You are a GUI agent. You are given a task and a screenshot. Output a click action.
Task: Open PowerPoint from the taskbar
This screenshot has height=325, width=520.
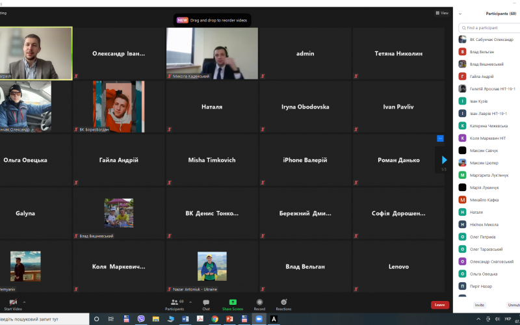pos(229,319)
